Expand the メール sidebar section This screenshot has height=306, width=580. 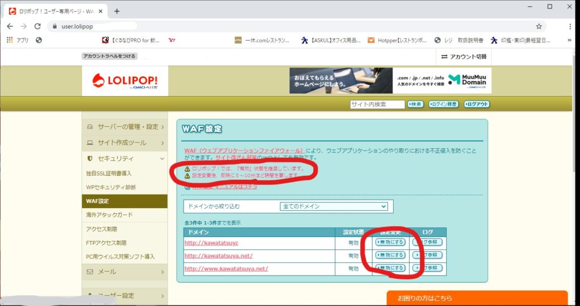[x=125, y=271]
